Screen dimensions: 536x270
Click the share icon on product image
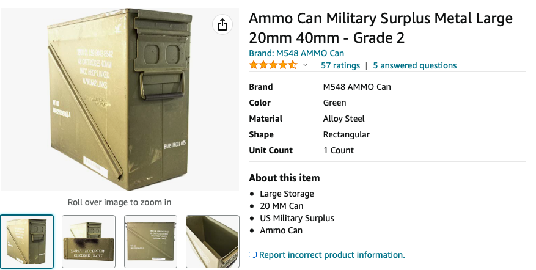tap(222, 24)
